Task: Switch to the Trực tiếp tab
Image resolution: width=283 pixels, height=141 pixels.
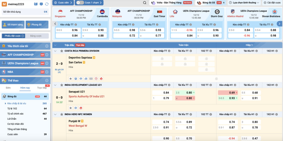Action: (42, 88)
